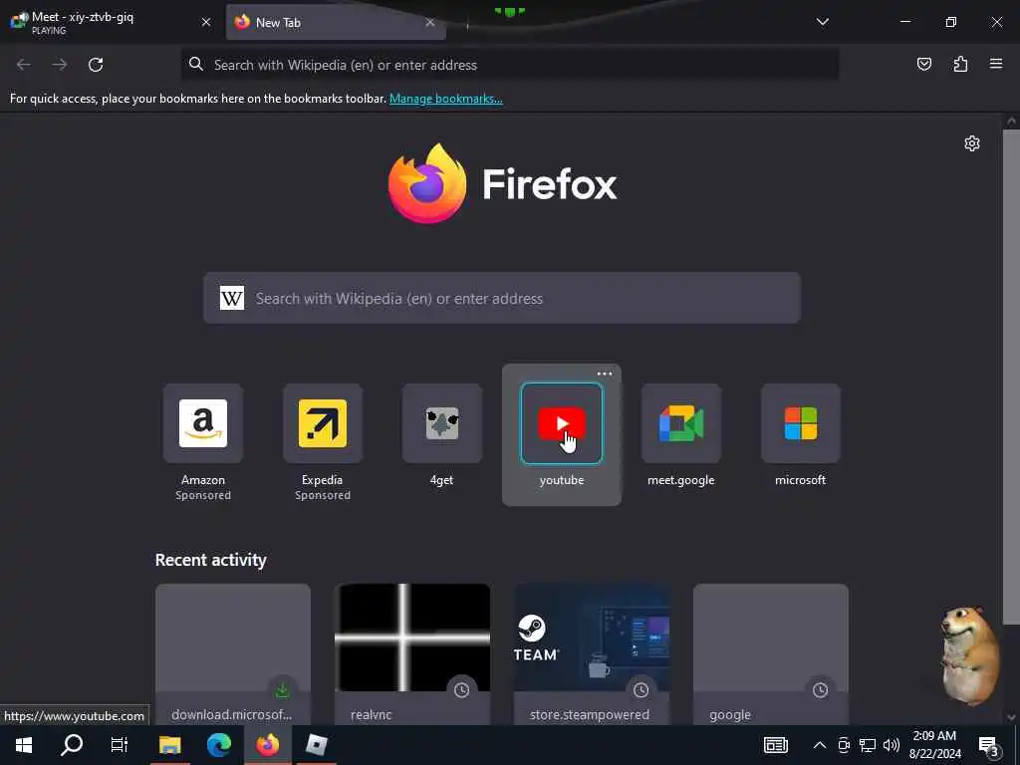The width and height of the screenshot is (1020, 765).
Task: Click the hamster desktop pet overlay
Action: click(970, 655)
